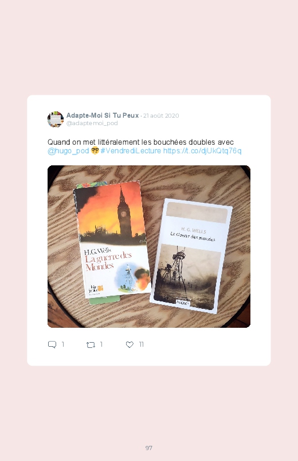The width and height of the screenshot is (298, 461).
Task: Click the retweet arrows icon
Action: 91,344
